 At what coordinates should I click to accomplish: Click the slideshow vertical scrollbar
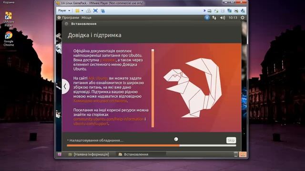(x=152, y=88)
